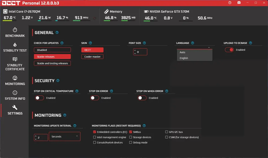Screen dimensions: 268x158
Task: Click help icon next to Monitoring Flags
Action: click(x=144, y=126)
